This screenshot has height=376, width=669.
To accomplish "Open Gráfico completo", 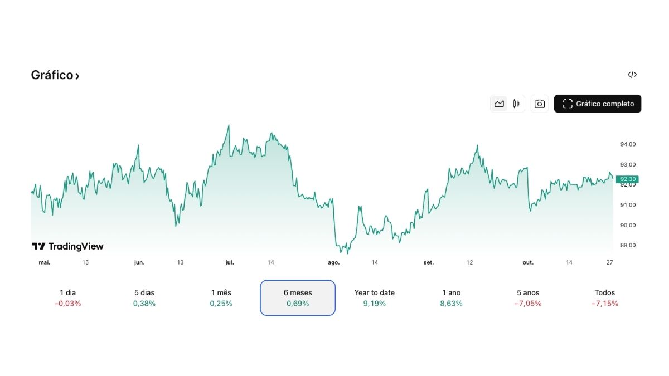I will [598, 104].
